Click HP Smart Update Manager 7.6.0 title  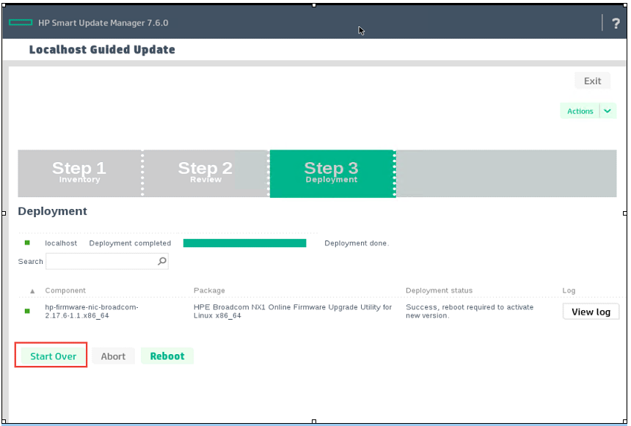click(103, 23)
